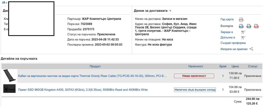Click the Налично във външен склад badge
Viewport: 263px width, 109px height.
tap(195, 90)
